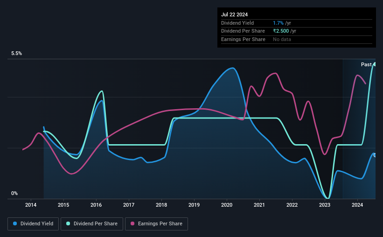This screenshot has height=237, width=383.
Task: Click the Jul 22 2024 tooltip date
Action: pyautogui.click(x=235, y=14)
